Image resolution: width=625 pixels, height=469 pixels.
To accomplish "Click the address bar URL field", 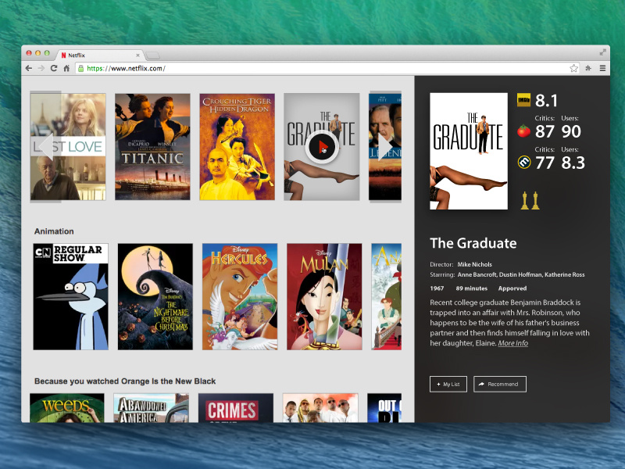I will pos(327,68).
